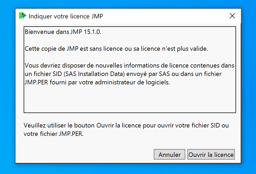Viewport: 256px width, 174px height.
Task: Select the line starting with Cette copie de JMP
Action: (116, 49)
